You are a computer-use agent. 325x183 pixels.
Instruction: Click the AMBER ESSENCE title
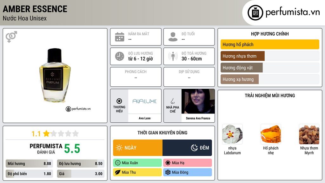pyautogui.click(x=35, y=9)
